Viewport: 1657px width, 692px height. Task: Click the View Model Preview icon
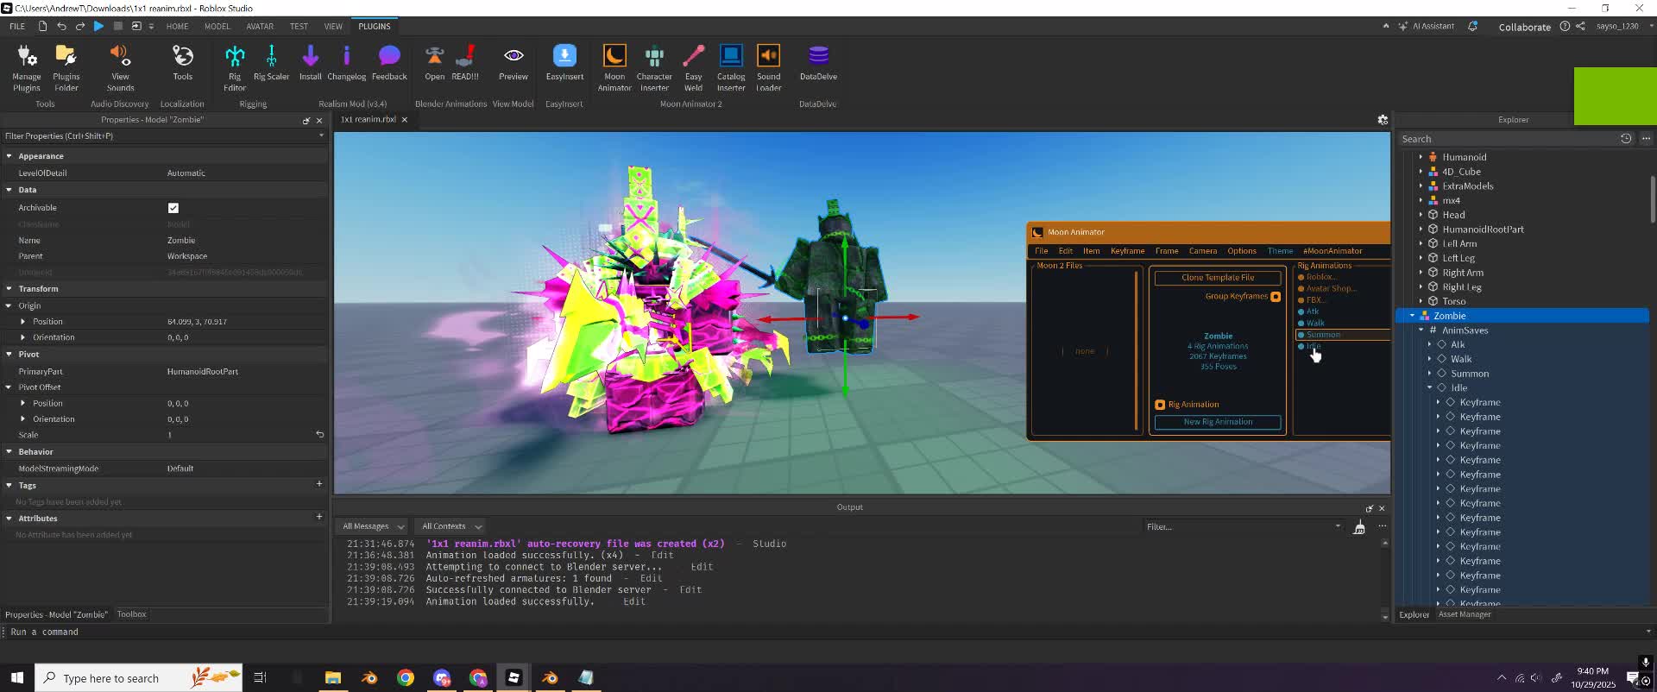513,63
